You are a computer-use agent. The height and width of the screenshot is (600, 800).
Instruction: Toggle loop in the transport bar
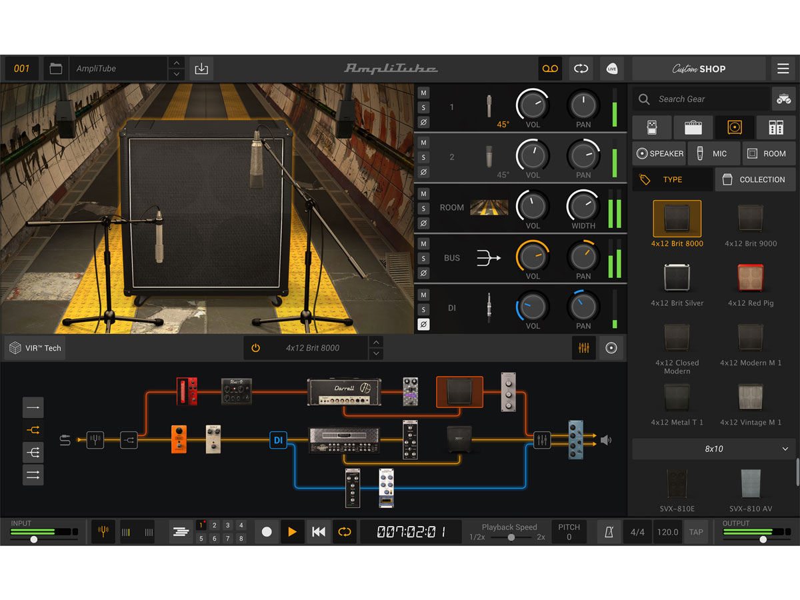pos(345,532)
